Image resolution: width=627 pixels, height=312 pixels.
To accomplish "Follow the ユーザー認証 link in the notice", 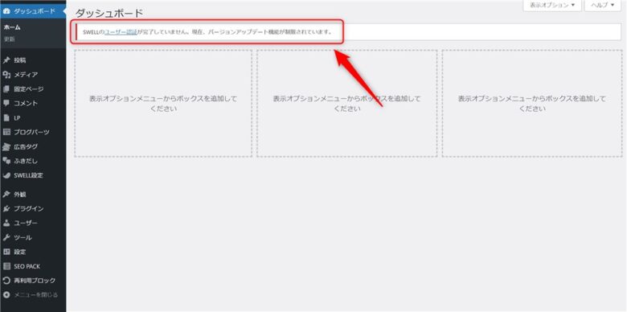I will [121, 32].
